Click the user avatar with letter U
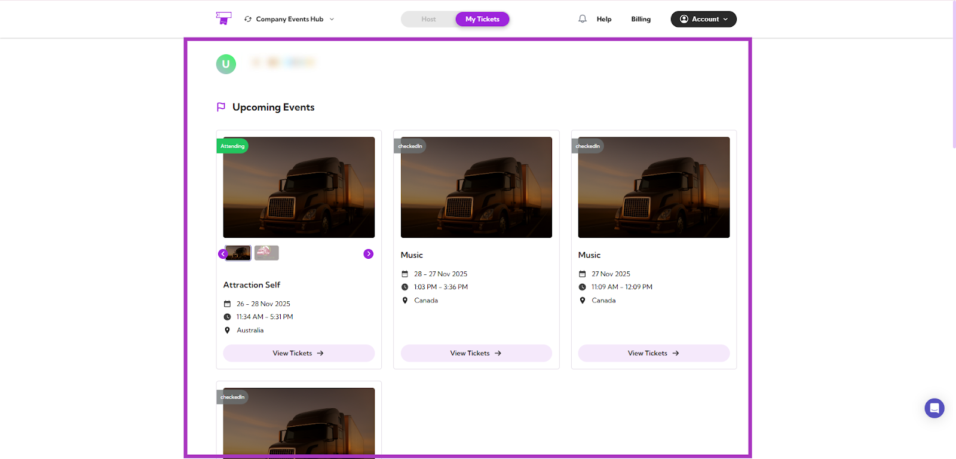The width and height of the screenshot is (956, 459). pyautogui.click(x=226, y=64)
